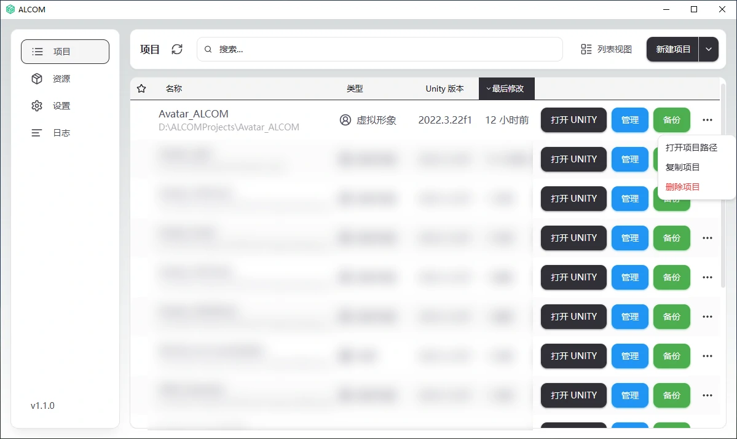Select the Avatar_ALCOM project name

pyautogui.click(x=194, y=114)
